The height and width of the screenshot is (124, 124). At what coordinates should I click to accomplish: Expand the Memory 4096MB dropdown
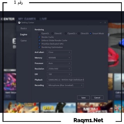click(59, 58)
